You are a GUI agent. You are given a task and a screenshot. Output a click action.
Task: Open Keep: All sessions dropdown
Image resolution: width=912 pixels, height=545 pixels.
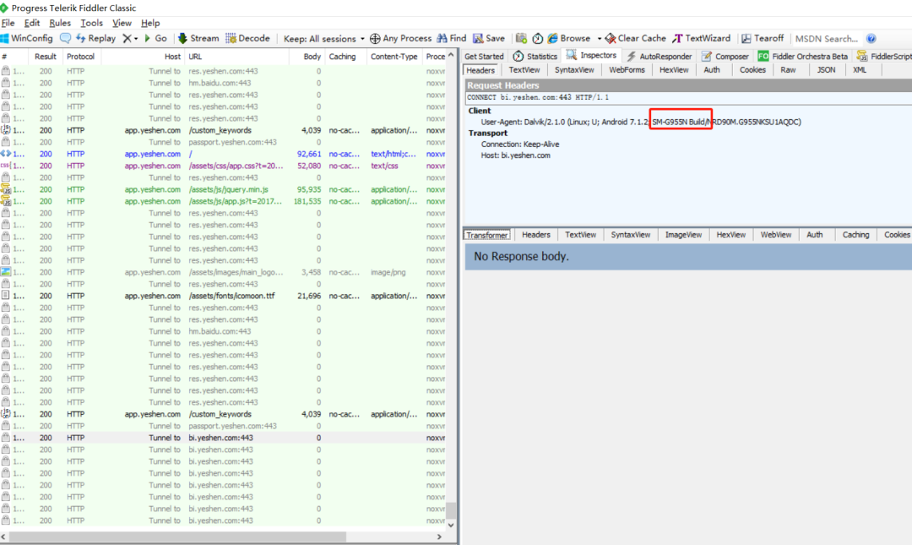(x=324, y=38)
